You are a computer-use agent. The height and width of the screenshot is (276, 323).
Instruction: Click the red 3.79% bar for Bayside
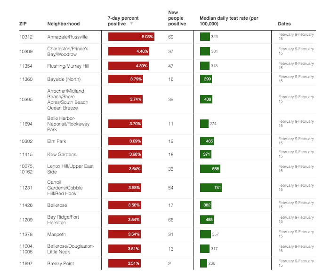click(125, 79)
